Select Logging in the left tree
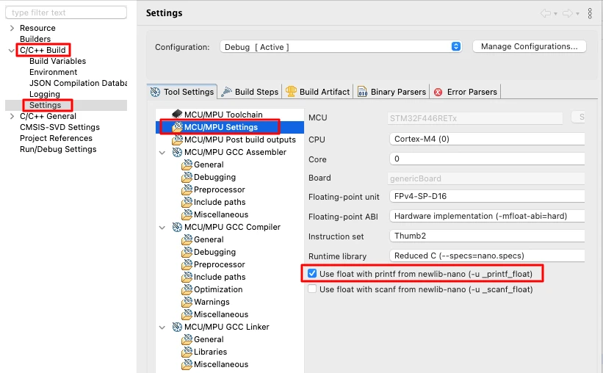This screenshot has height=373, width=603. point(45,94)
